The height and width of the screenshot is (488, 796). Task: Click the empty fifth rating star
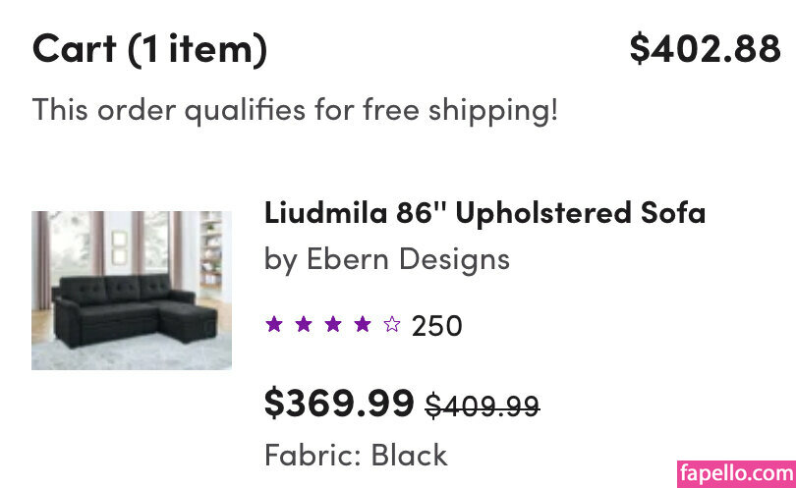[392, 324]
